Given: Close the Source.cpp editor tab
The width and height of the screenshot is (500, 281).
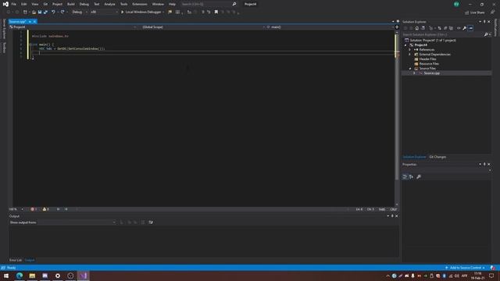Looking at the screenshot, I should tap(34, 22).
